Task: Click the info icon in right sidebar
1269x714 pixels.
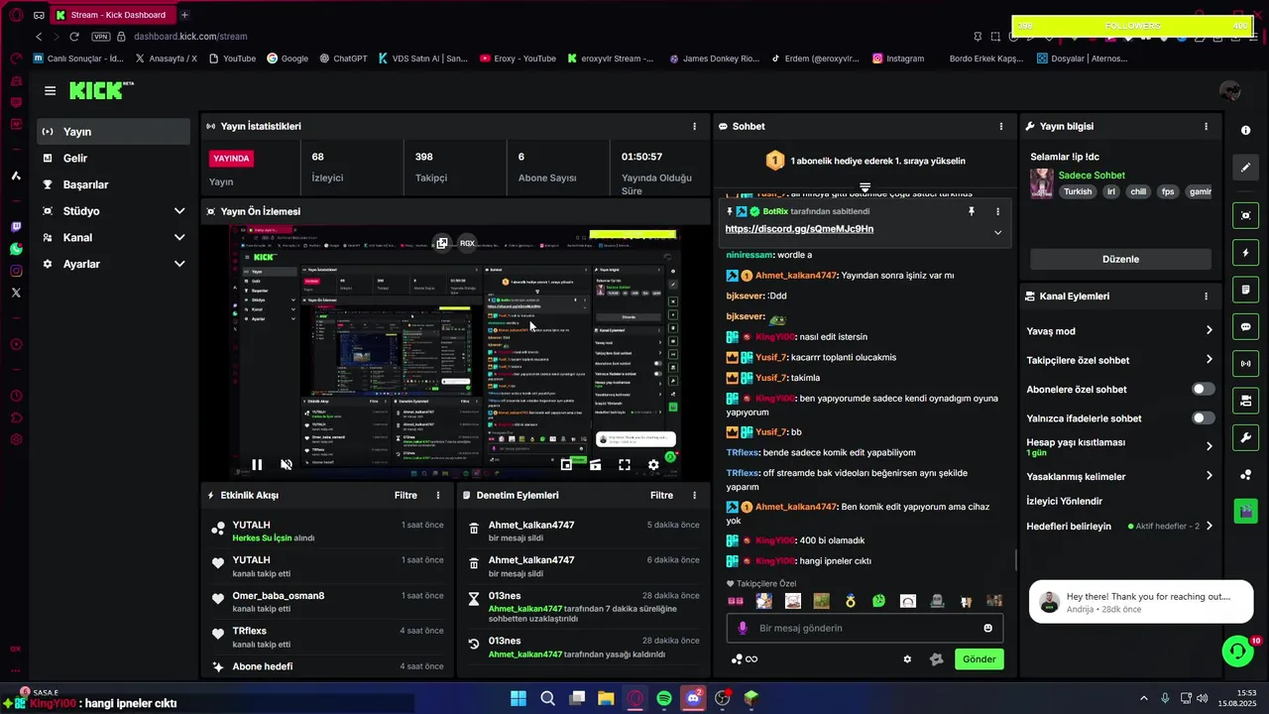Action: point(1246,130)
